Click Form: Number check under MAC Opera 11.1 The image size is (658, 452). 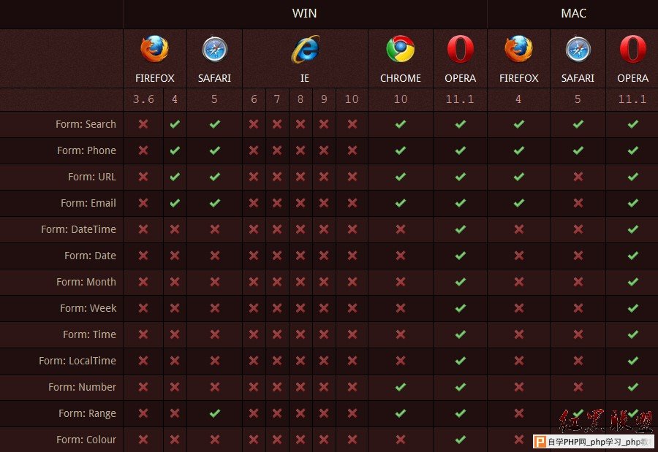click(x=633, y=387)
